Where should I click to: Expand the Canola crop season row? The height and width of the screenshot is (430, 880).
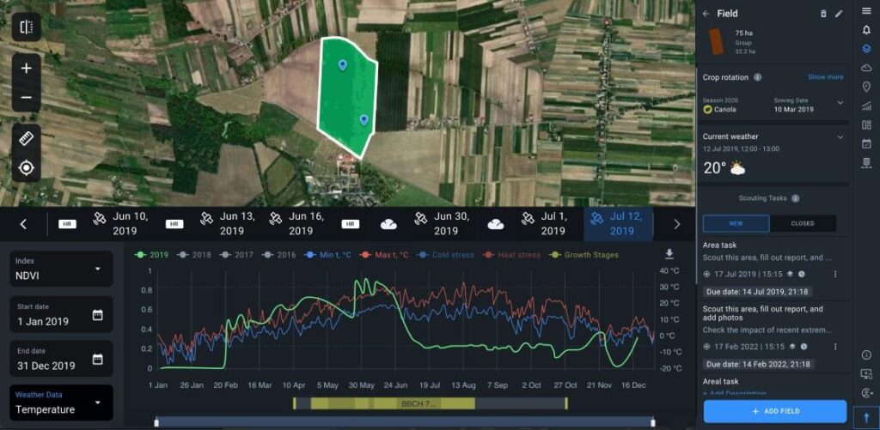tap(840, 103)
